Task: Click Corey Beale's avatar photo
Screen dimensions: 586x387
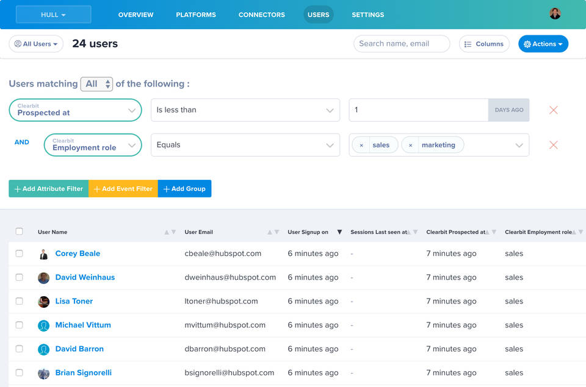Action: 43,254
